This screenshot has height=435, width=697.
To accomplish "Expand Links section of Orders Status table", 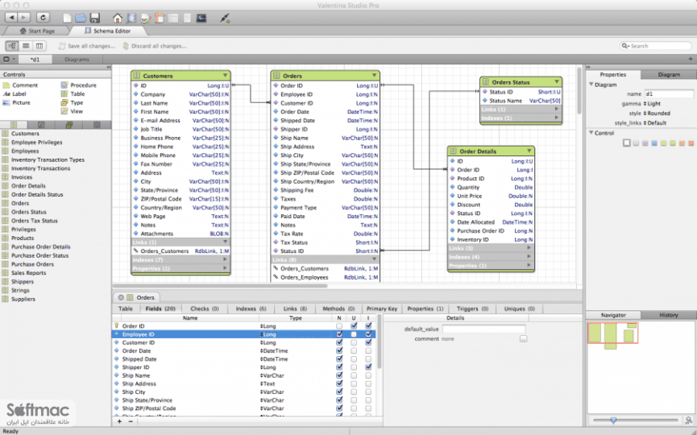I will coord(556,109).
